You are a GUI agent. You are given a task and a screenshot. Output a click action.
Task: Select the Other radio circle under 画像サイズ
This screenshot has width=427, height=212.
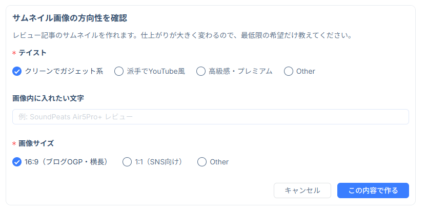pos(202,162)
